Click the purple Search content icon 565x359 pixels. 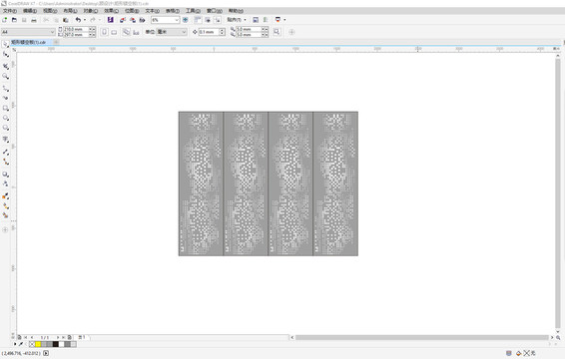pos(111,20)
